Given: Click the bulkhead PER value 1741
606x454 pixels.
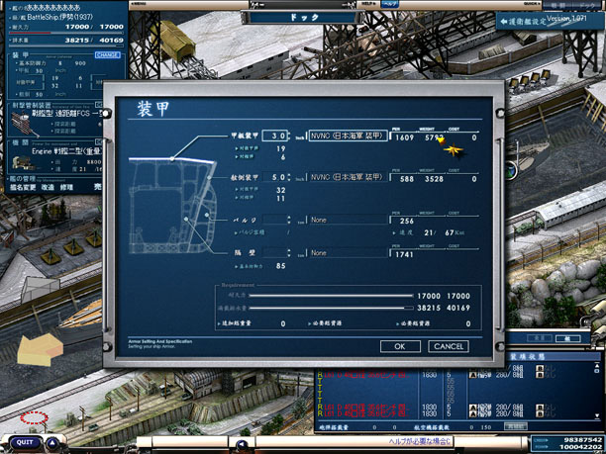Looking at the screenshot, I should [x=404, y=255].
